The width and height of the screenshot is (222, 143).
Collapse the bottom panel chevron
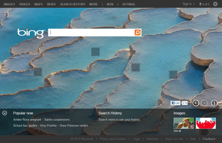tap(5, 113)
